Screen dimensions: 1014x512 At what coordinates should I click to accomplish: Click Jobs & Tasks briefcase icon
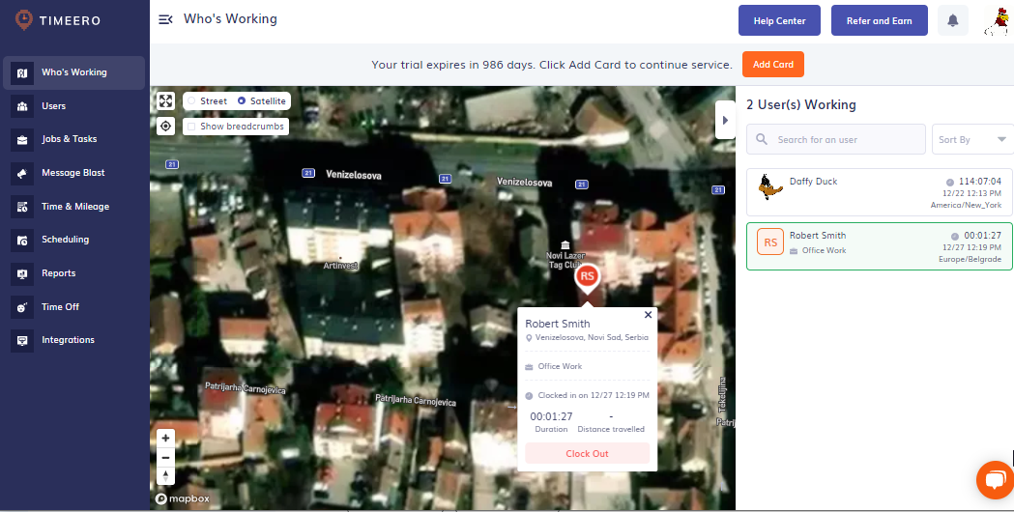click(22, 139)
